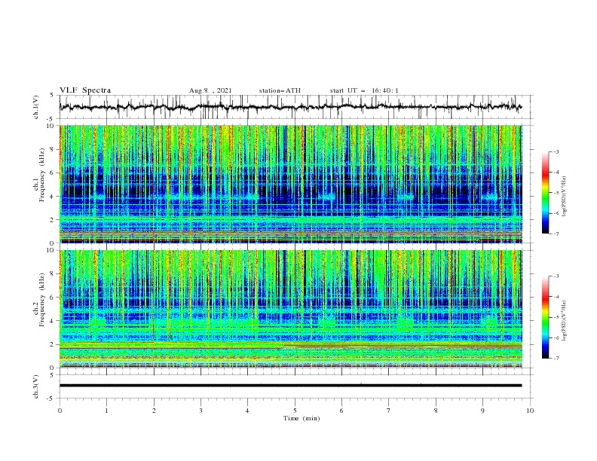Click the ch.1 spectrogram panel
The width and height of the screenshot is (597, 461).
click(290, 184)
